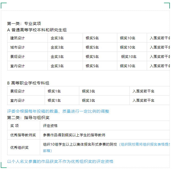Screen dimensions: 172x169
Task: Select "银奖1名" in the 室内设计 row
Action: (54, 100)
